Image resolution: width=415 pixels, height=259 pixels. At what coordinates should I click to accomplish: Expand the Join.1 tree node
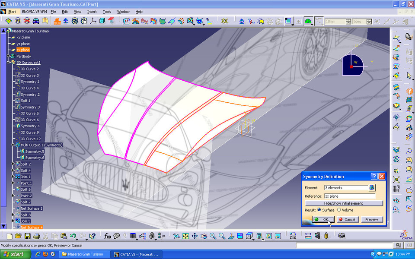(13, 177)
